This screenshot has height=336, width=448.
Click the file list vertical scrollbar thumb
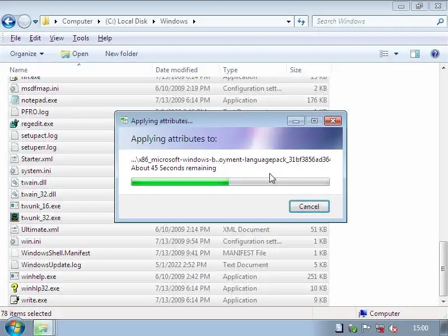[443, 269]
